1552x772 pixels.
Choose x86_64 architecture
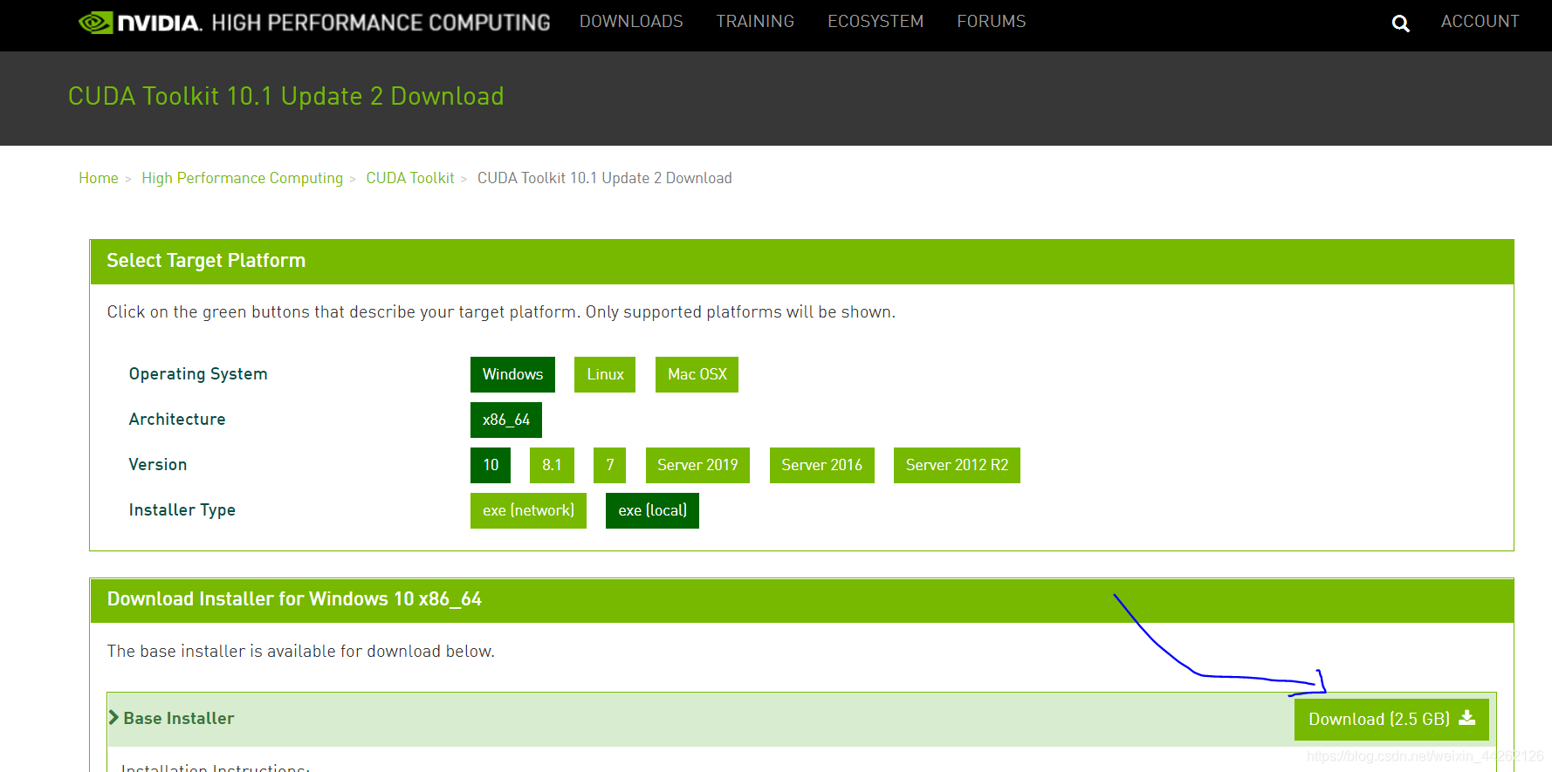(506, 420)
